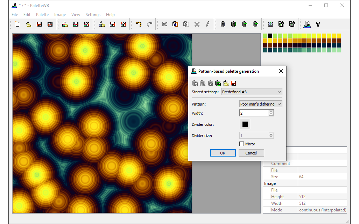Click the scissors Cut icon
The image size is (359, 224).
pyautogui.click(x=164, y=24)
